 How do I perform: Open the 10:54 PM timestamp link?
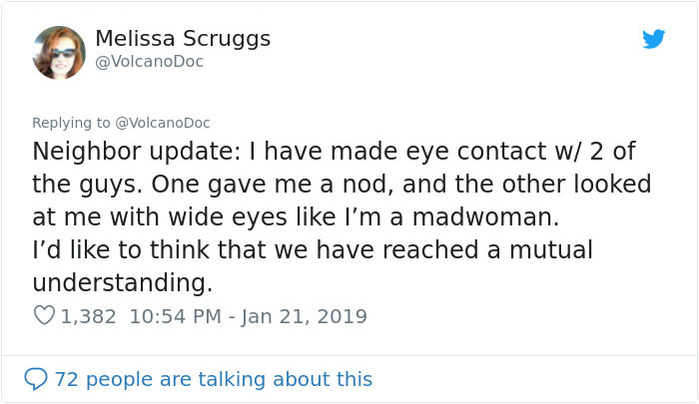pyautogui.click(x=177, y=316)
